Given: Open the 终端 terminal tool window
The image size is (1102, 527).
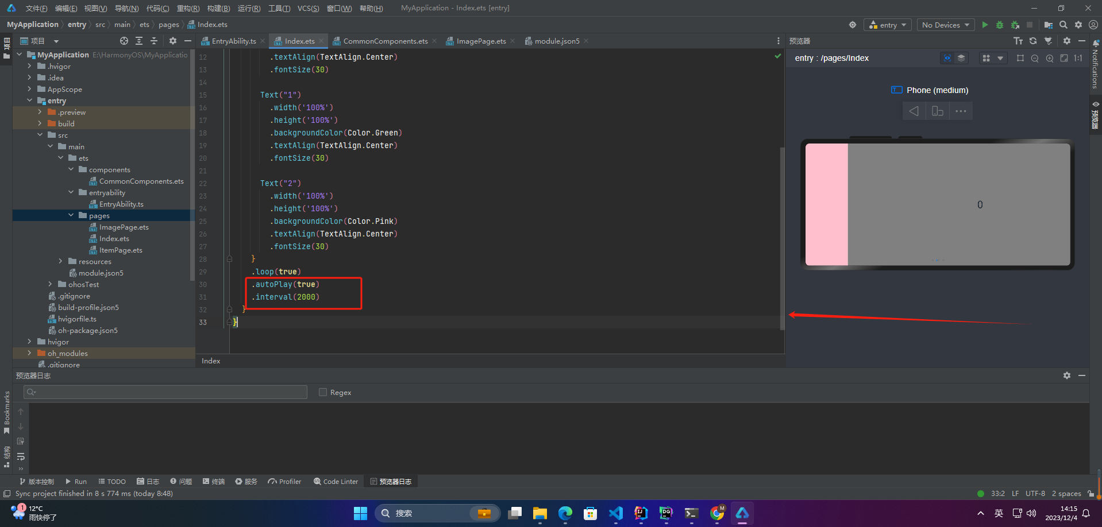Looking at the screenshot, I should (x=214, y=482).
